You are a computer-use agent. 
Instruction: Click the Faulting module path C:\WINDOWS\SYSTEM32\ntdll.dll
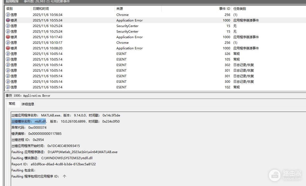(67, 158)
